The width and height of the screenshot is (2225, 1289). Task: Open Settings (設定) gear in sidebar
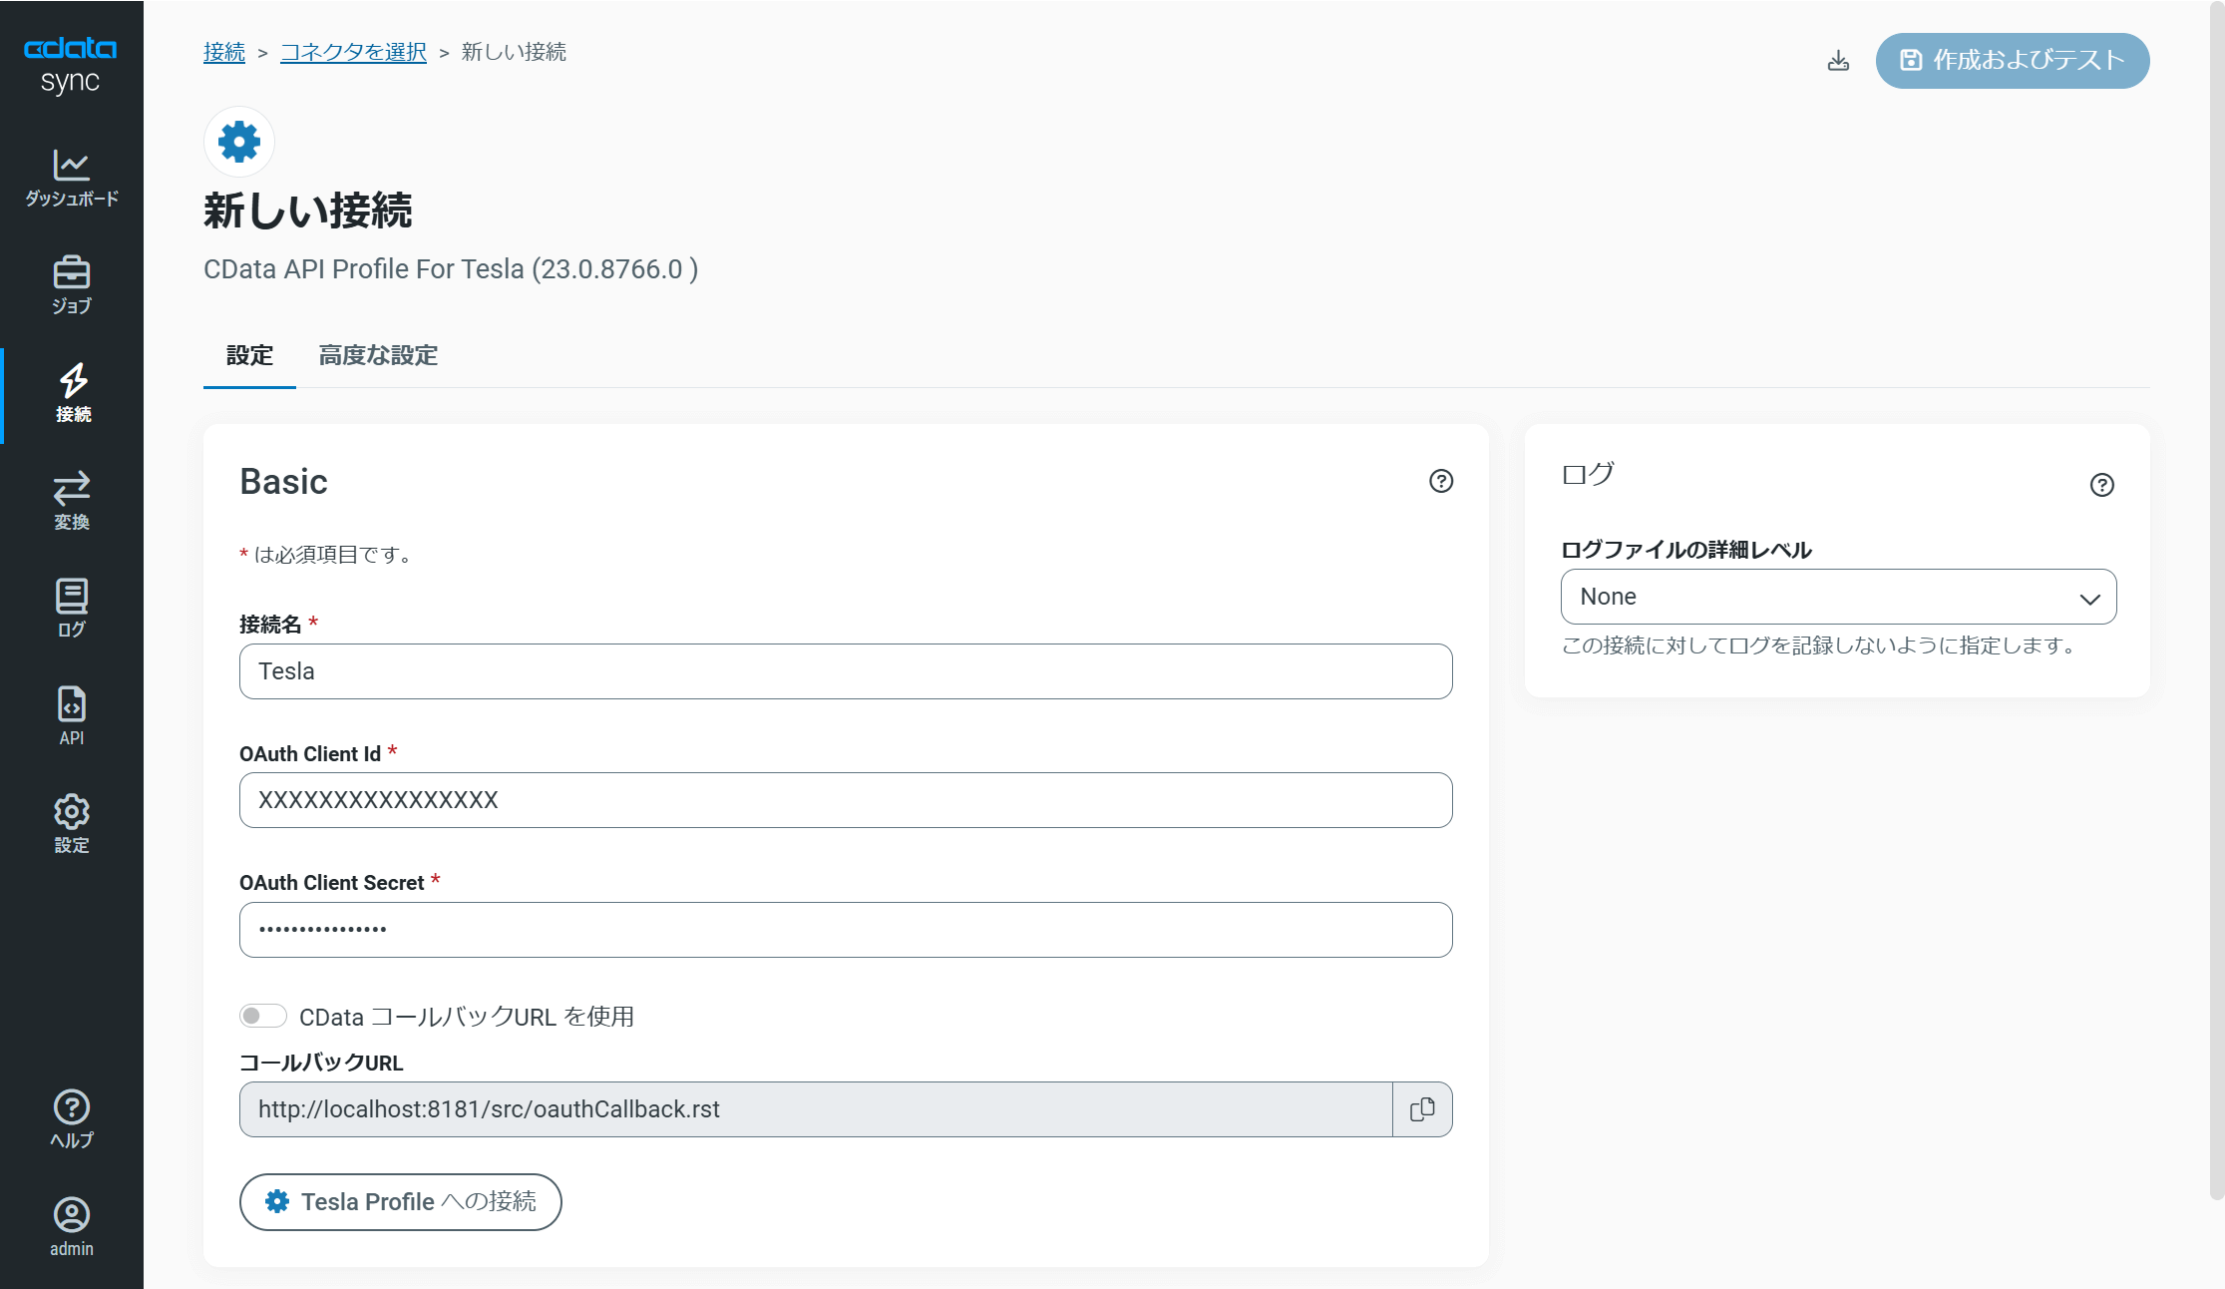(x=71, y=824)
